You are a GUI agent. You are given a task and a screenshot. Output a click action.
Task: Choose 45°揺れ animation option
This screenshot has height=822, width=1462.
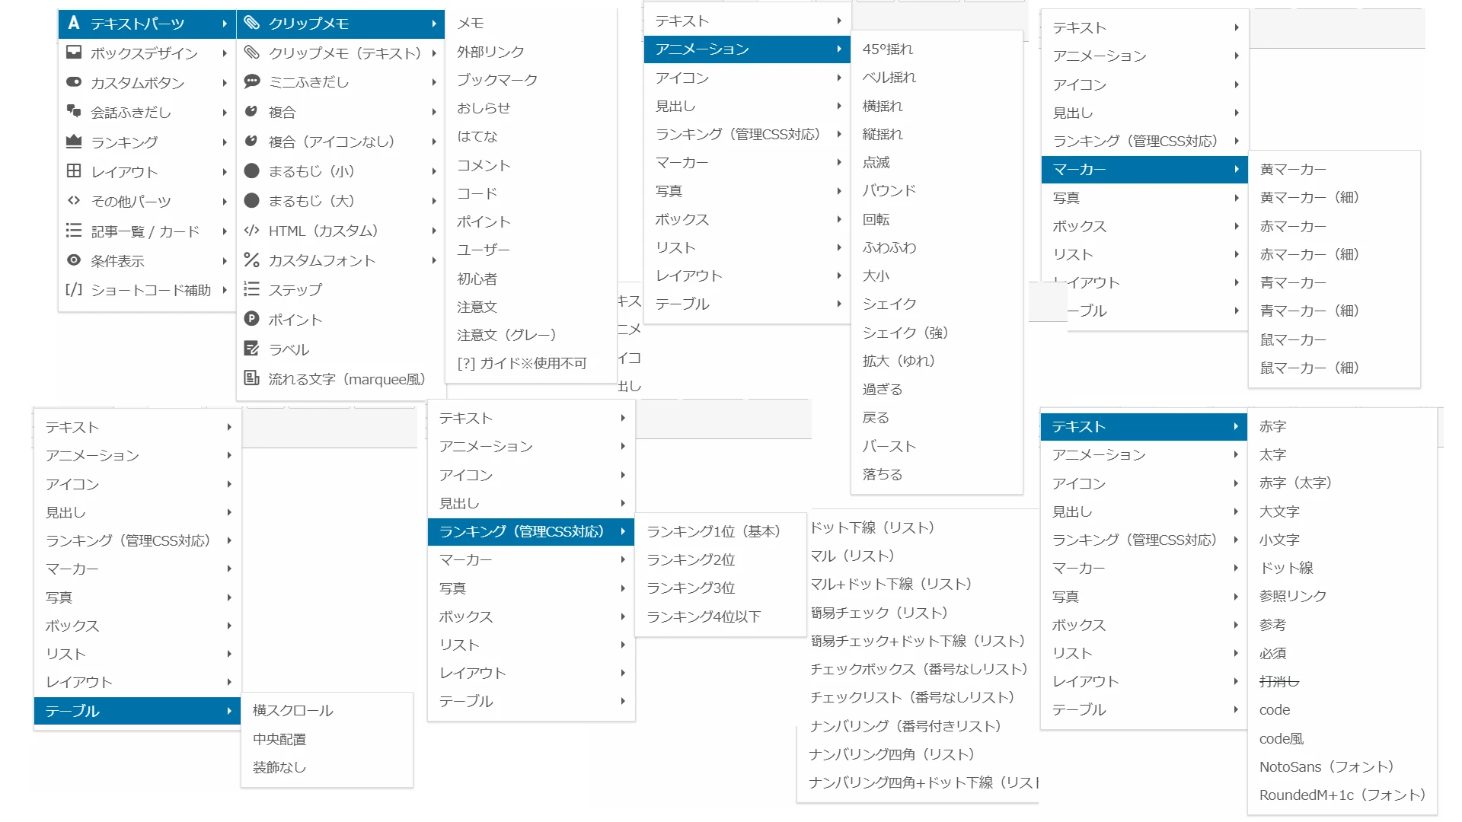(x=888, y=49)
